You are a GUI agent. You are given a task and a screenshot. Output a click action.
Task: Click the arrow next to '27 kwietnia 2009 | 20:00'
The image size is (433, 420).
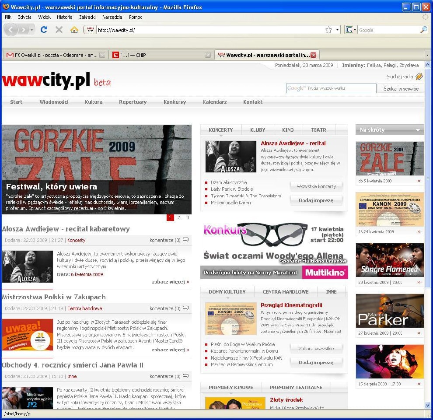click(x=419, y=333)
